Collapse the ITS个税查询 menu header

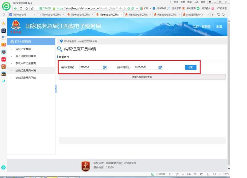pos(31,42)
